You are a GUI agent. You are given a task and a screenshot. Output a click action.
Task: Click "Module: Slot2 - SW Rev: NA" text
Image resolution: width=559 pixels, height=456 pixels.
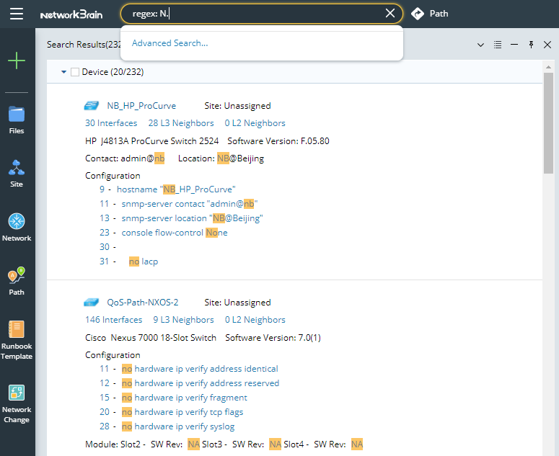click(x=143, y=444)
